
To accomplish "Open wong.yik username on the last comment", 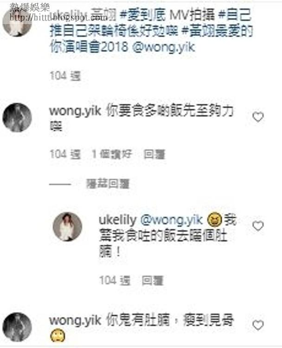I will click(x=75, y=320).
